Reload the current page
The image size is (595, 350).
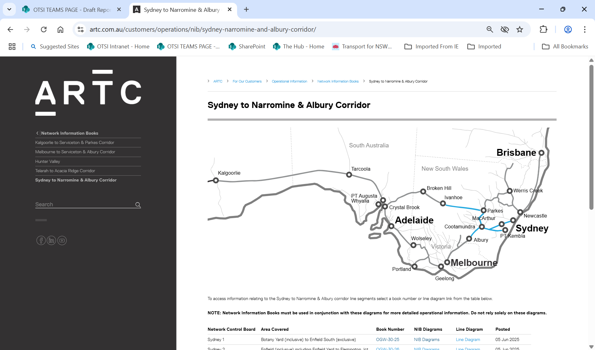tap(44, 29)
